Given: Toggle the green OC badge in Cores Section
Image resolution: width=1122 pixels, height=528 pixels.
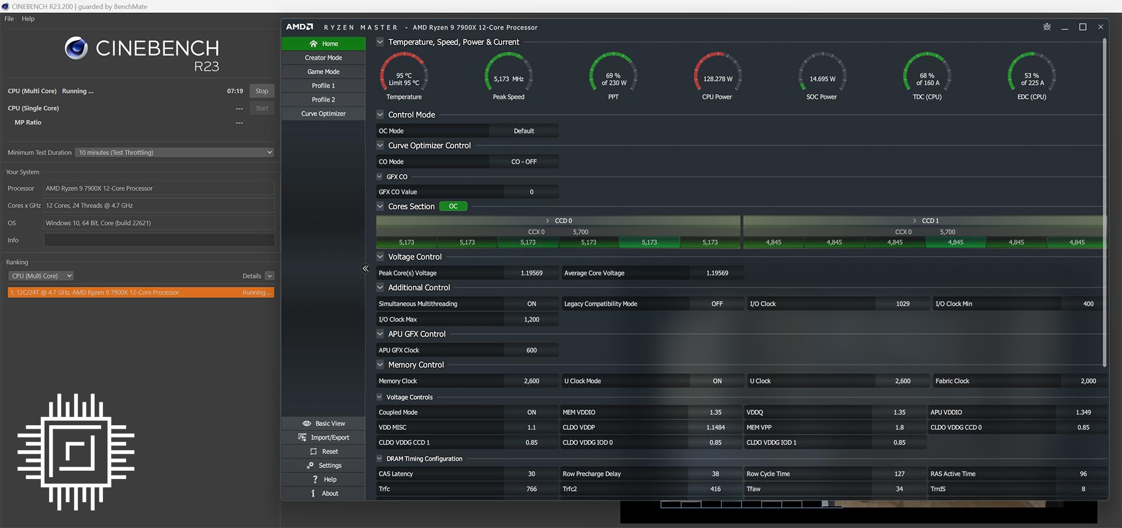Looking at the screenshot, I should (x=453, y=206).
